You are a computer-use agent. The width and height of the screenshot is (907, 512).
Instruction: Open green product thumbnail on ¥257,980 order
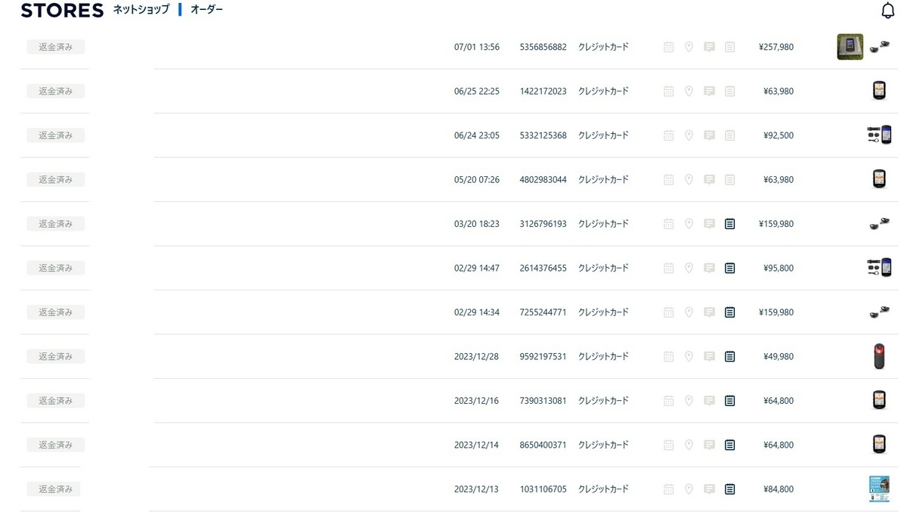click(850, 47)
